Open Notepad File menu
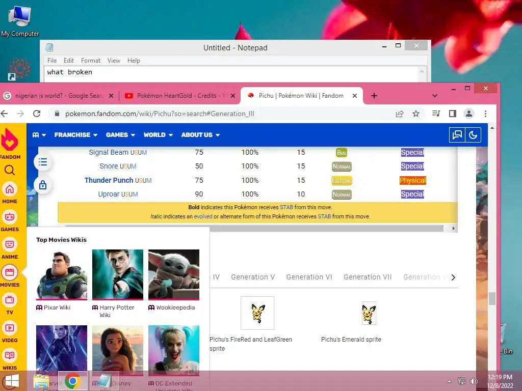 coord(52,61)
